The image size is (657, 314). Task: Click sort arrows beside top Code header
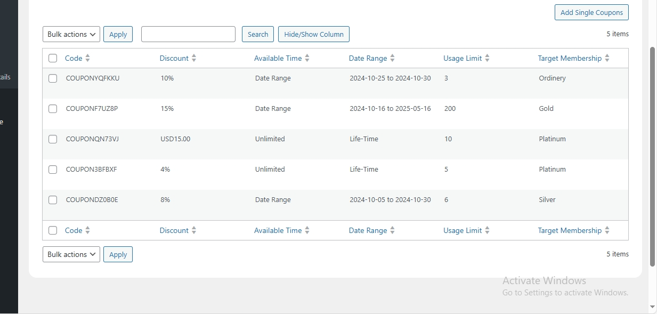point(87,58)
